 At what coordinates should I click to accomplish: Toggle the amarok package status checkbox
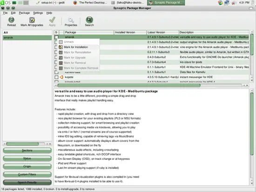[x=56, y=37]
